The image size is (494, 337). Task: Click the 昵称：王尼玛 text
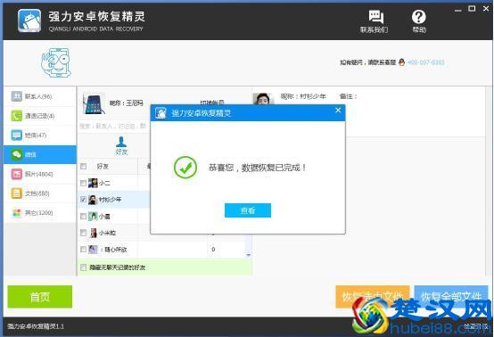126,103
